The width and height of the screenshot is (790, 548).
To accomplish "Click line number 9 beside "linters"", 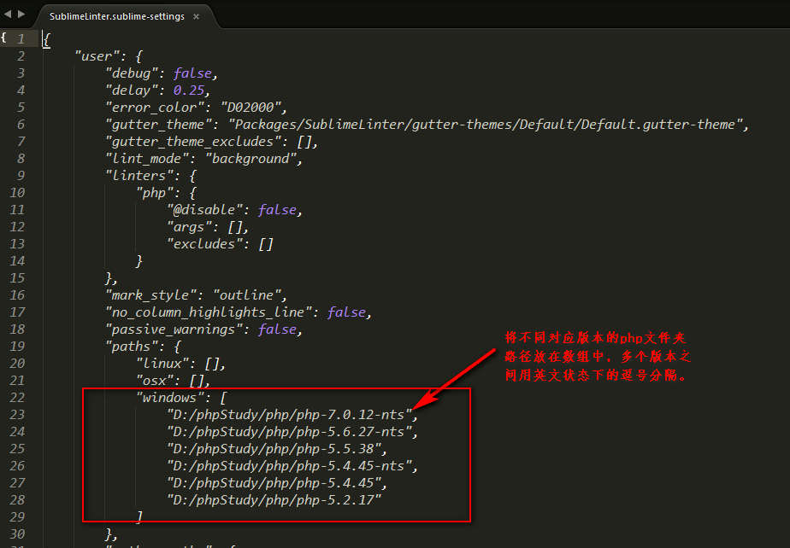I will click(21, 175).
